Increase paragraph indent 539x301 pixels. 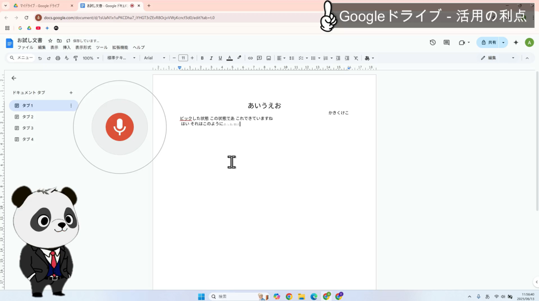pos(347,58)
